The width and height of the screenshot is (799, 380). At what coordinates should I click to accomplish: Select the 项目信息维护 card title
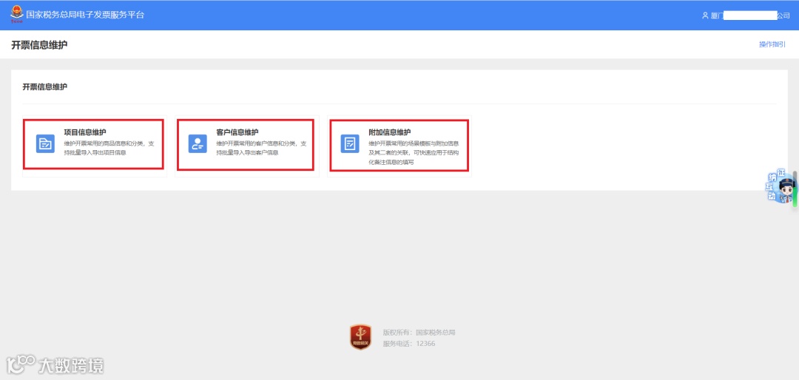[x=85, y=132]
